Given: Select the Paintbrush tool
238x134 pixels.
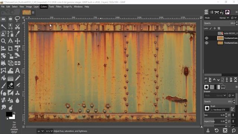Looking at the screenshot, I should coord(3,85).
